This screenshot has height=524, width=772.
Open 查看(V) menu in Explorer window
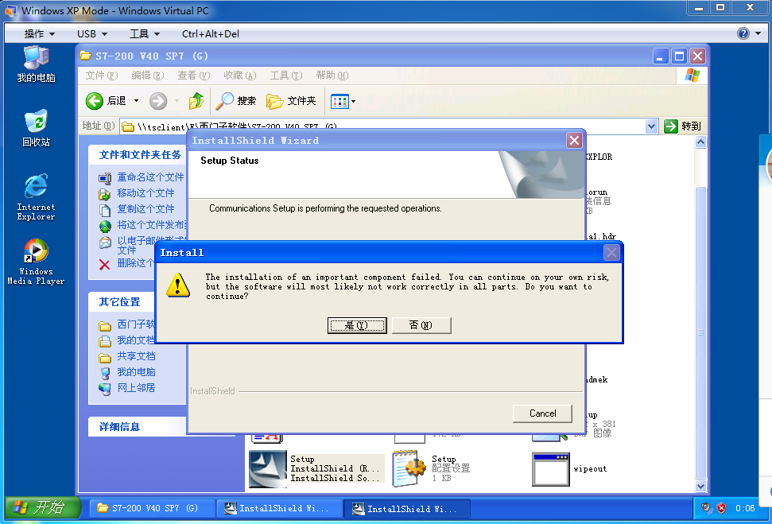point(193,76)
